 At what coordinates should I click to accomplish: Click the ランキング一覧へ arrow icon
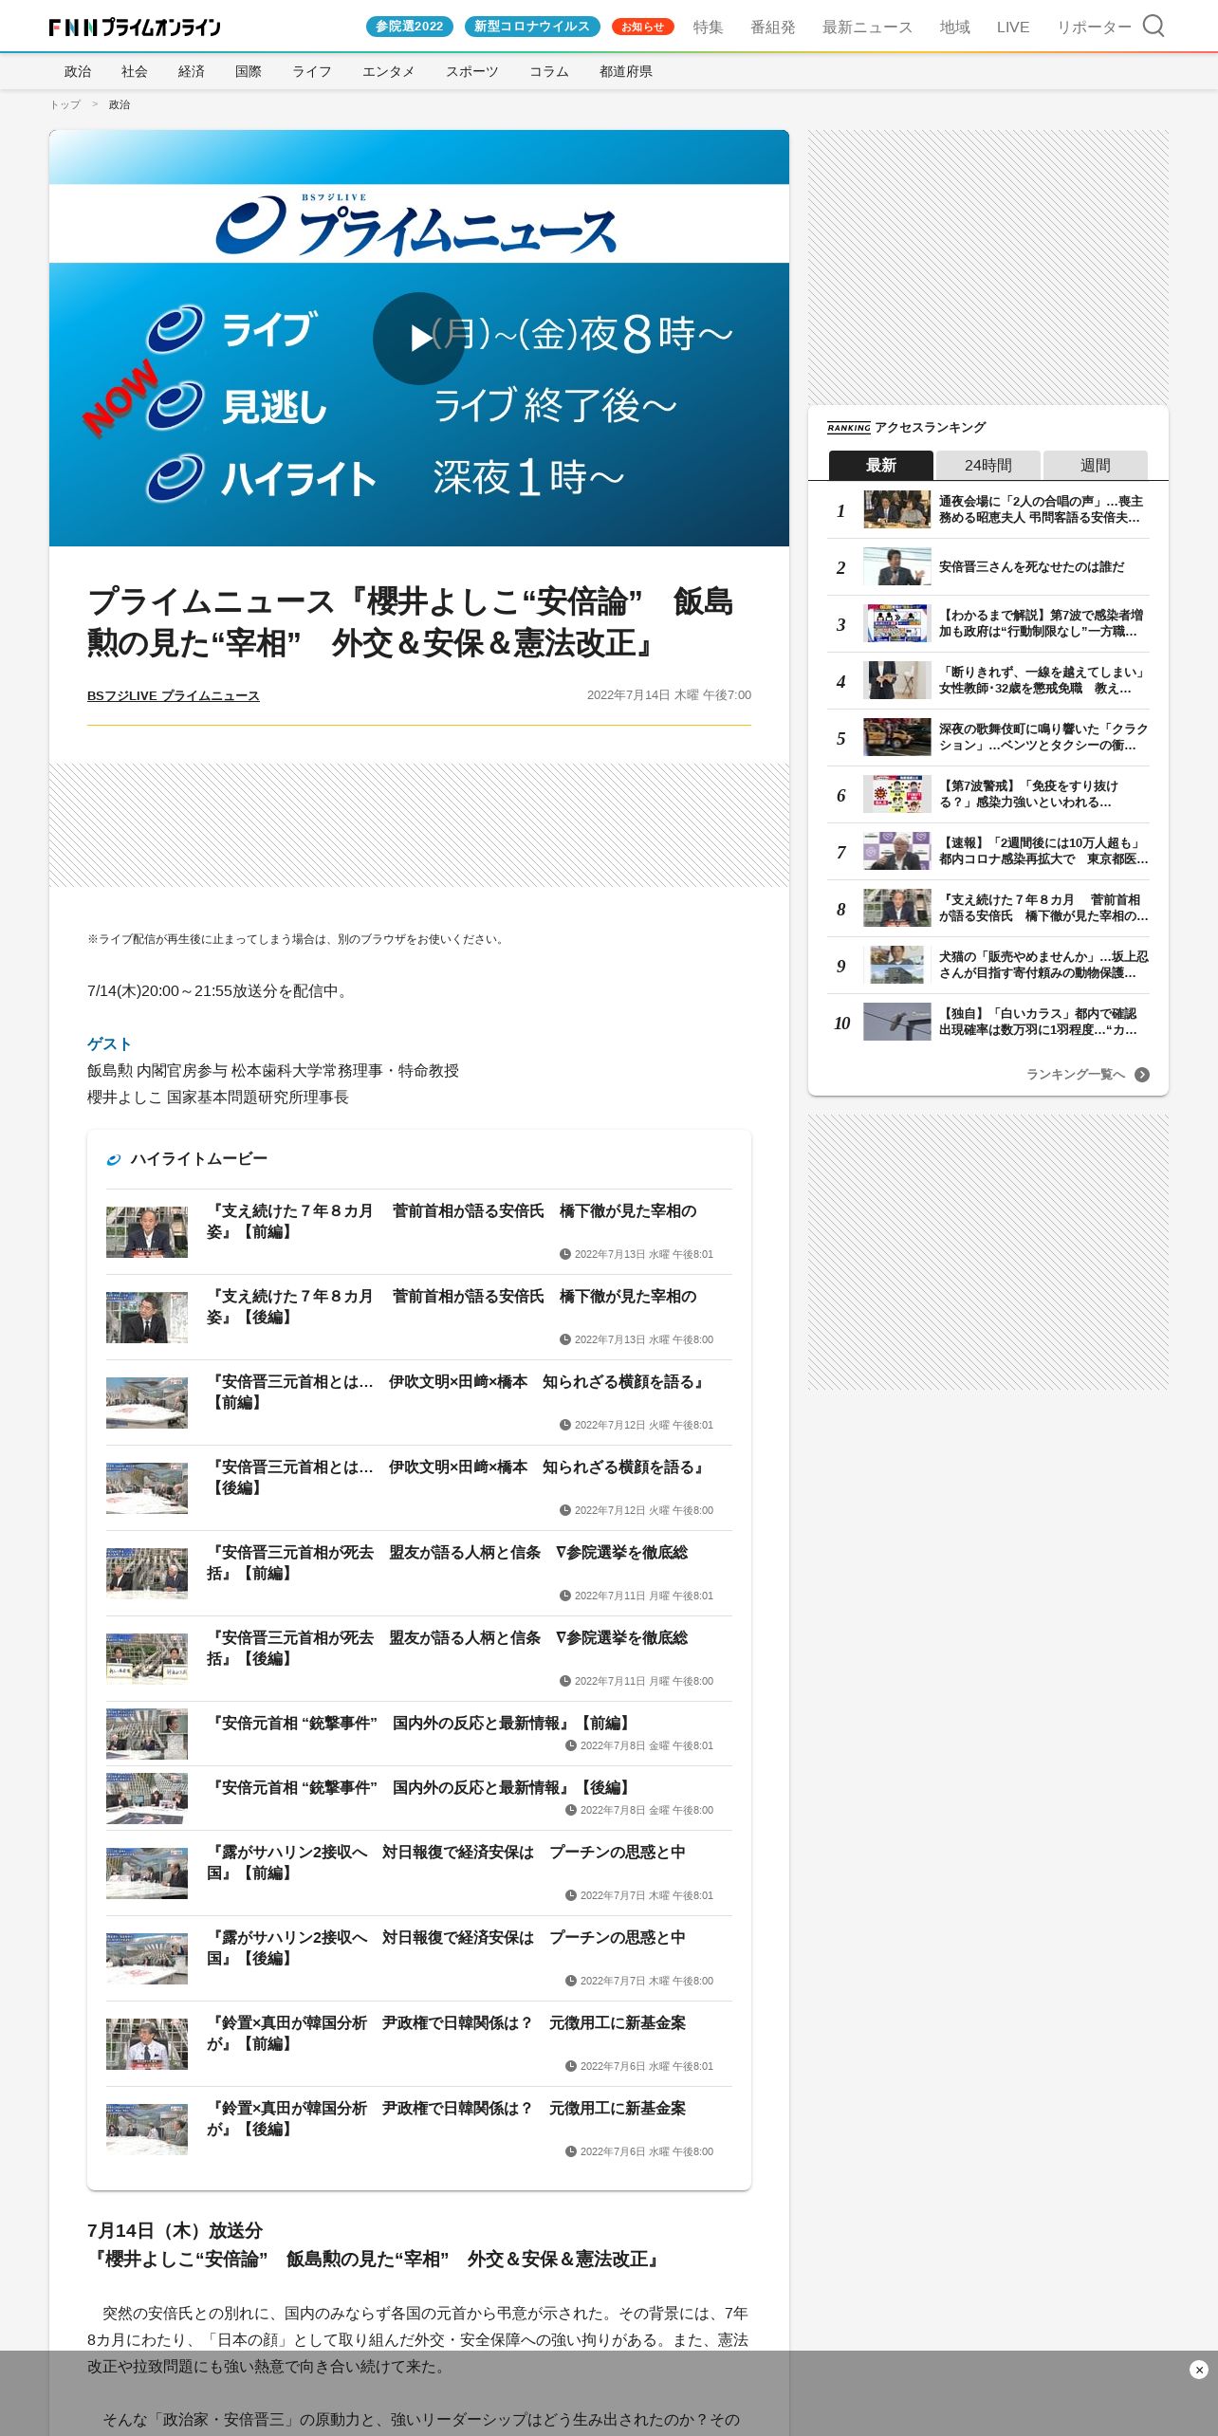click(1142, 1075)
